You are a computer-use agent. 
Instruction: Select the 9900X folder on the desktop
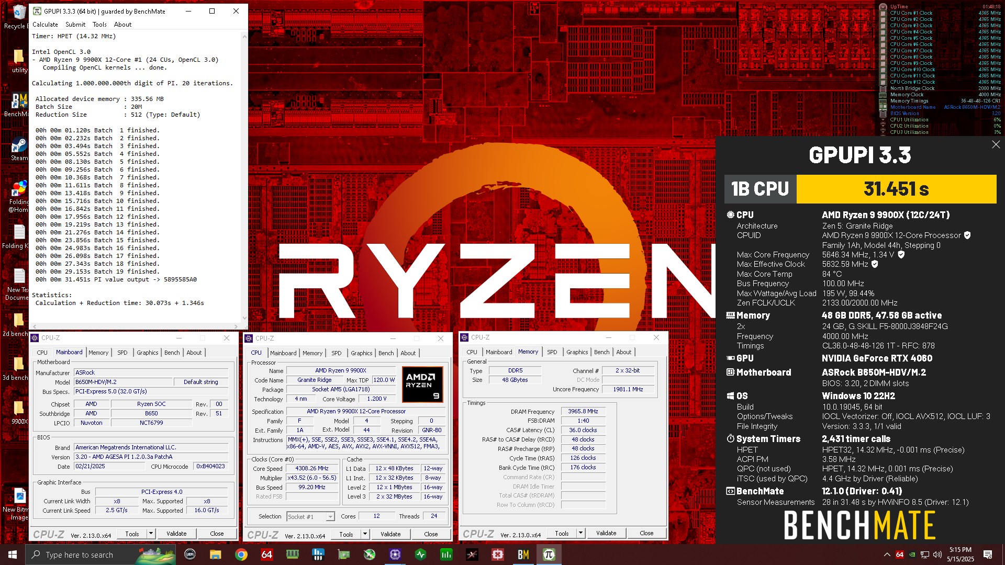[x=19, y=412]
